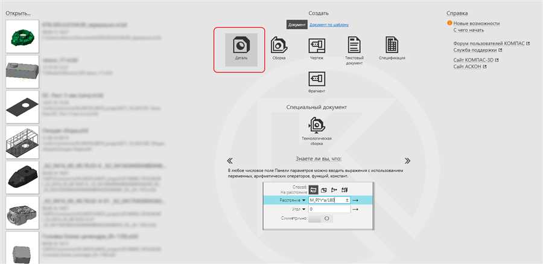Image resolution: width=543 pixels, height=264 pixels.
Task: Open the recent file with the green ring thumbnail
Action: coord(22,36)
